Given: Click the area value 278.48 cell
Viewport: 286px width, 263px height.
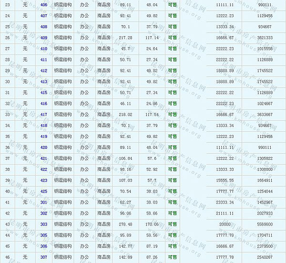Looking at the screenshot, I should [x=126, y=224].
